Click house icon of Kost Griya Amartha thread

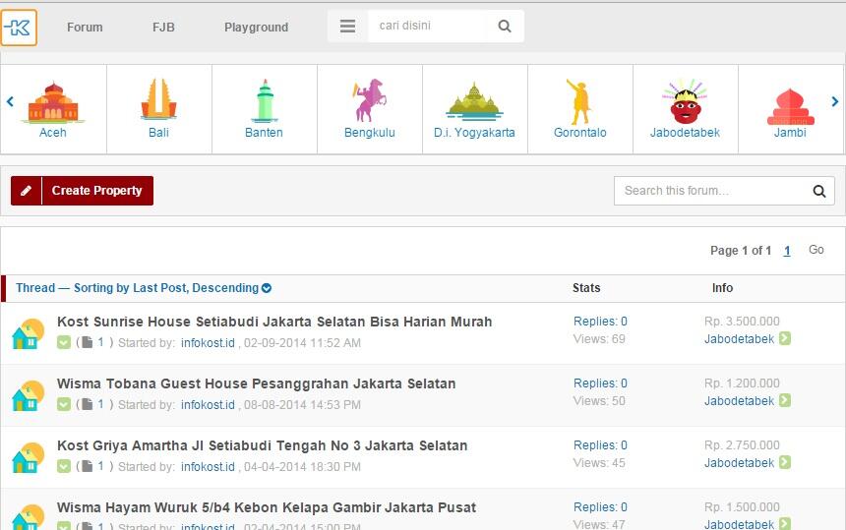click(29, 458)
